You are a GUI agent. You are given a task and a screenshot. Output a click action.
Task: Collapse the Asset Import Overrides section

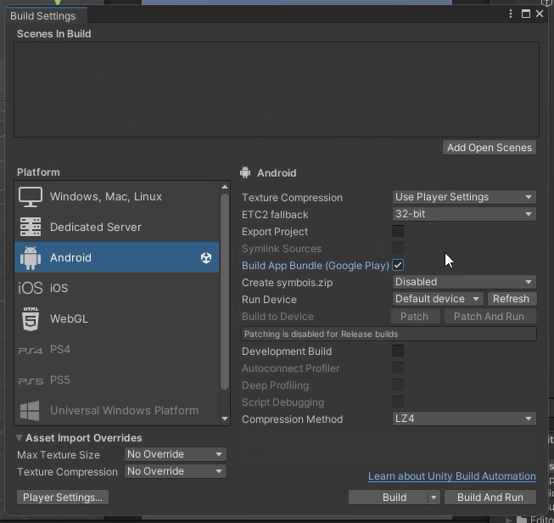(x=20, y=438)
